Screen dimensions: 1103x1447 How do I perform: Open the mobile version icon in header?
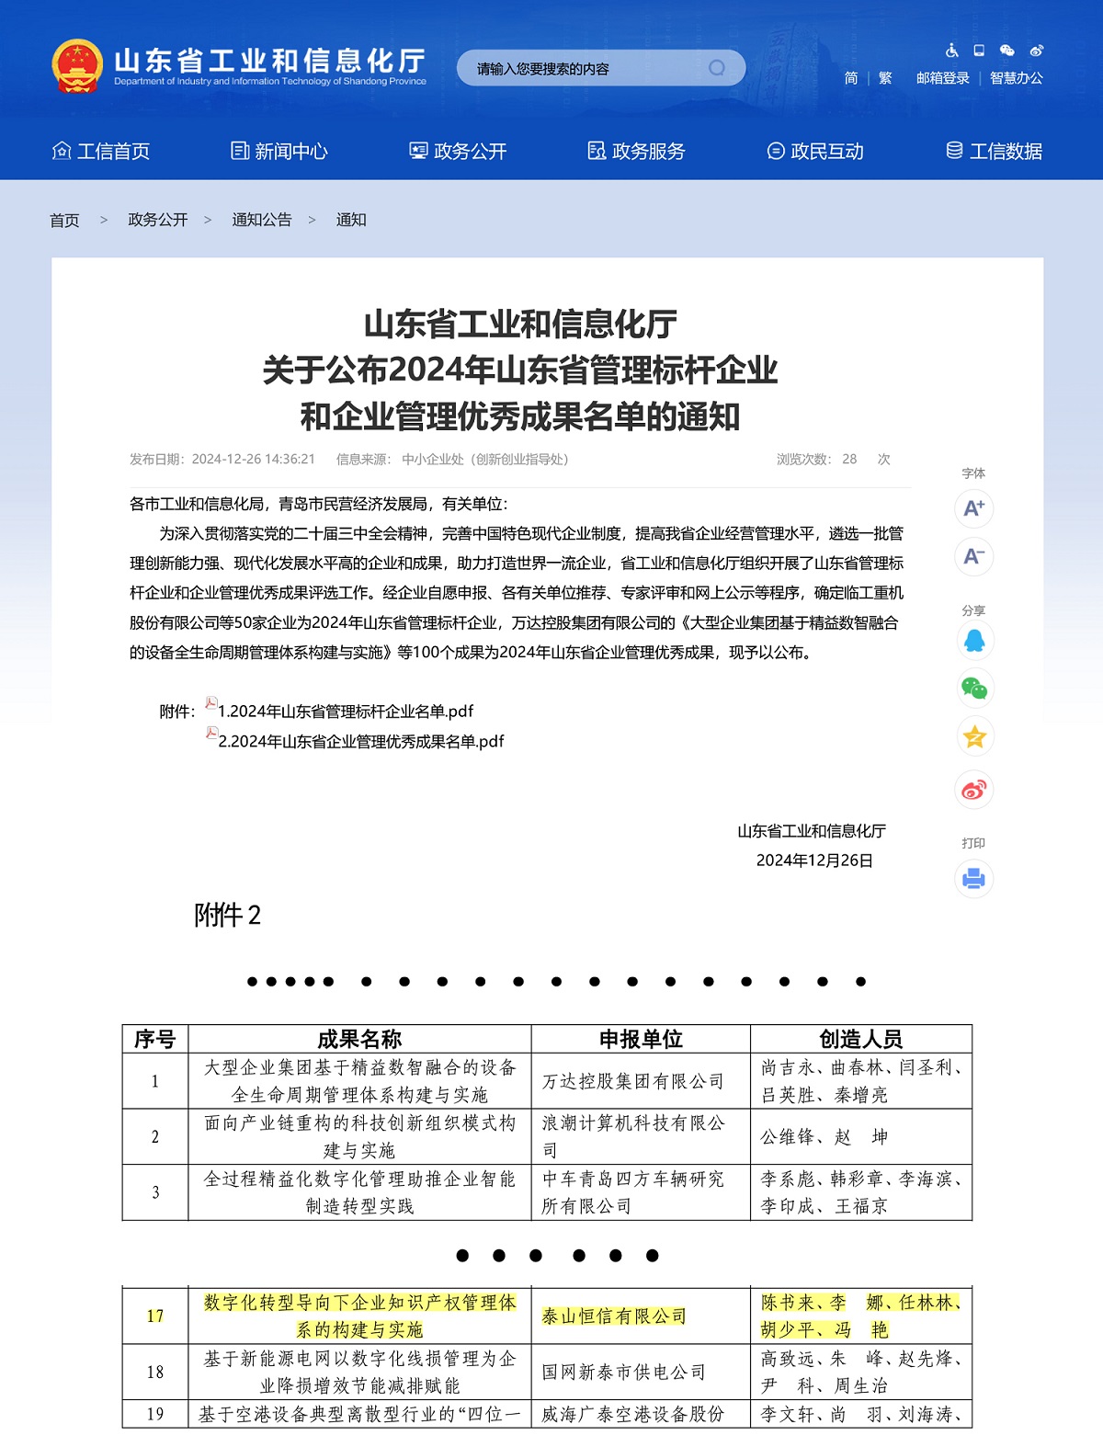coord(979,51)
